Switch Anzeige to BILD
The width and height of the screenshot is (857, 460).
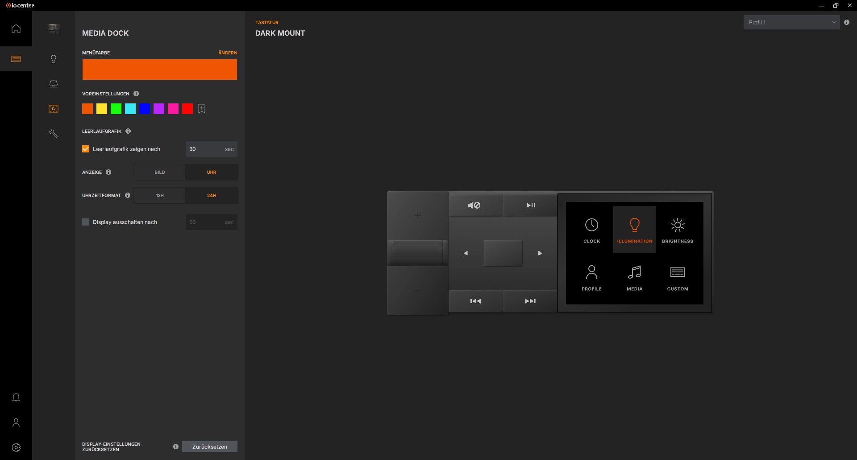[160, 172]
